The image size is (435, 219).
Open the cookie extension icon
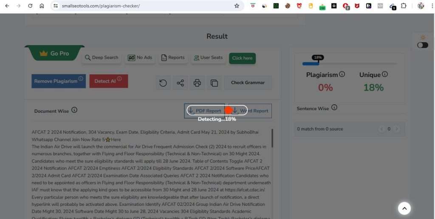pyautogui.click(x=288, y=6)
